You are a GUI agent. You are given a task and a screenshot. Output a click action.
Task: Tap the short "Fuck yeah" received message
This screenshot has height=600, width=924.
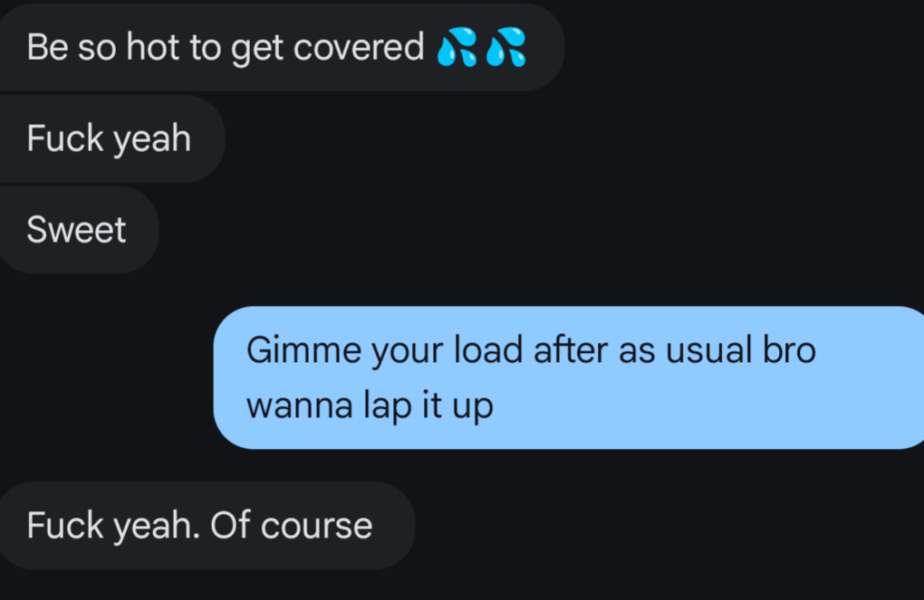point(111,138)
